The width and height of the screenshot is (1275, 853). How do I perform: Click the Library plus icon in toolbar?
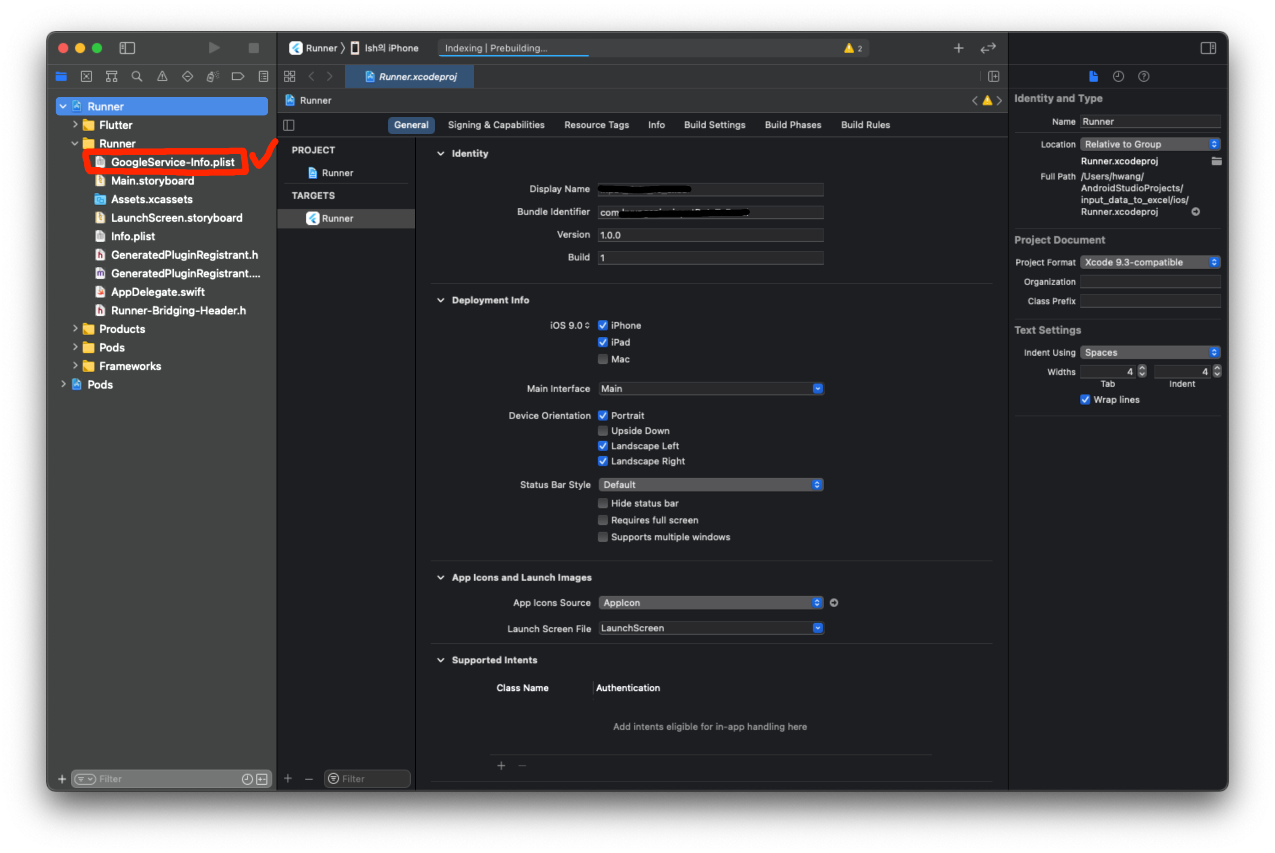(x=958, y=48)
